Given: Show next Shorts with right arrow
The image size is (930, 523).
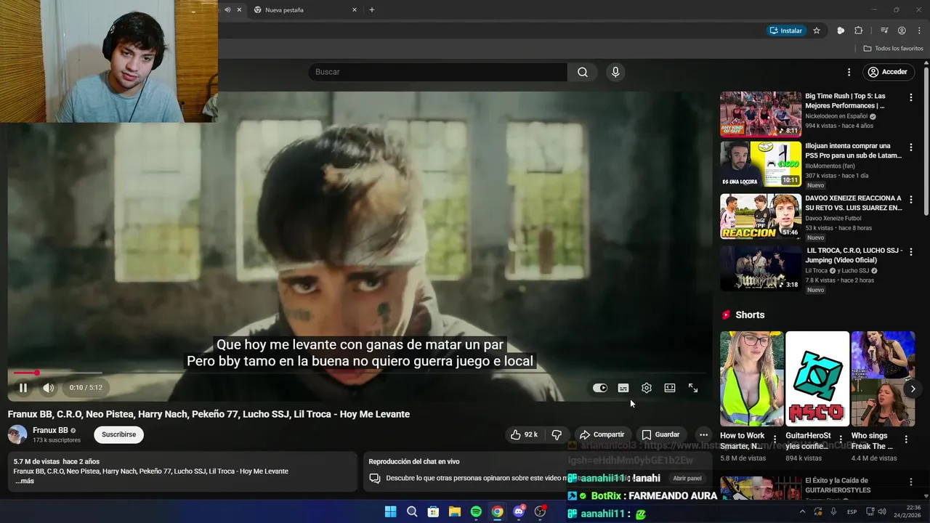Looking at the screenshot, I should (x=913, y=389).
